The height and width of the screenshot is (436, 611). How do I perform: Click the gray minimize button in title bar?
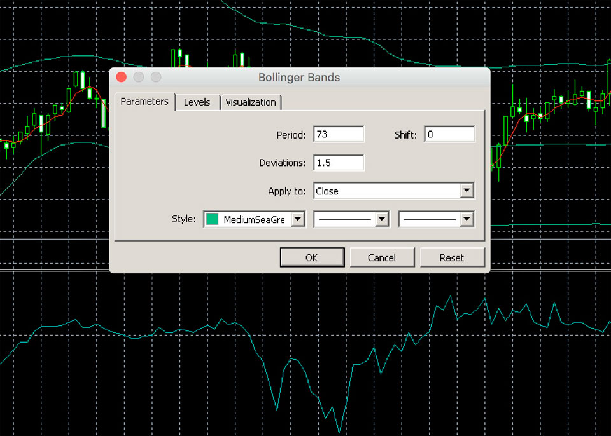[138, 77]
